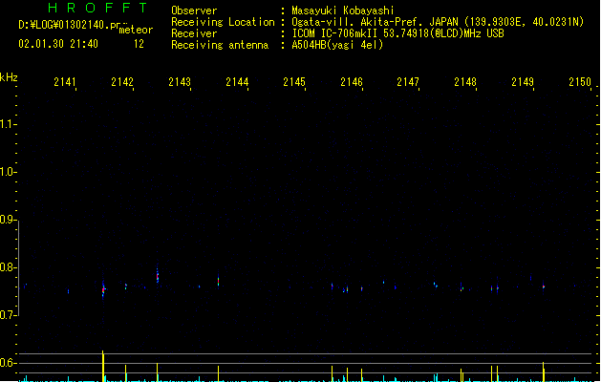The height and width of the screenshot is (382, 601).
Task: Click time axis label 2145
Action: pyautogui.click(x=294, y=82)
